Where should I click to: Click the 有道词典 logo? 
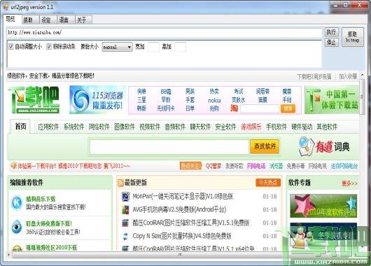coord(324,147)
